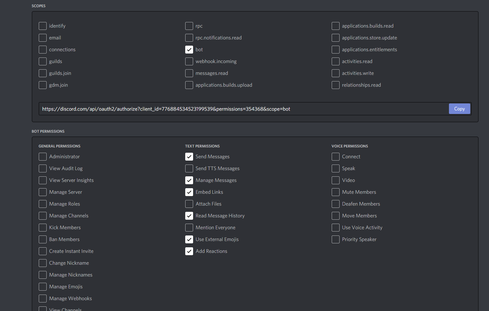Image resolution: width=489 pixels, height=311 pixels.
Task: Tick the rpc scope checkbox
Action: click(x=189, y=26)
